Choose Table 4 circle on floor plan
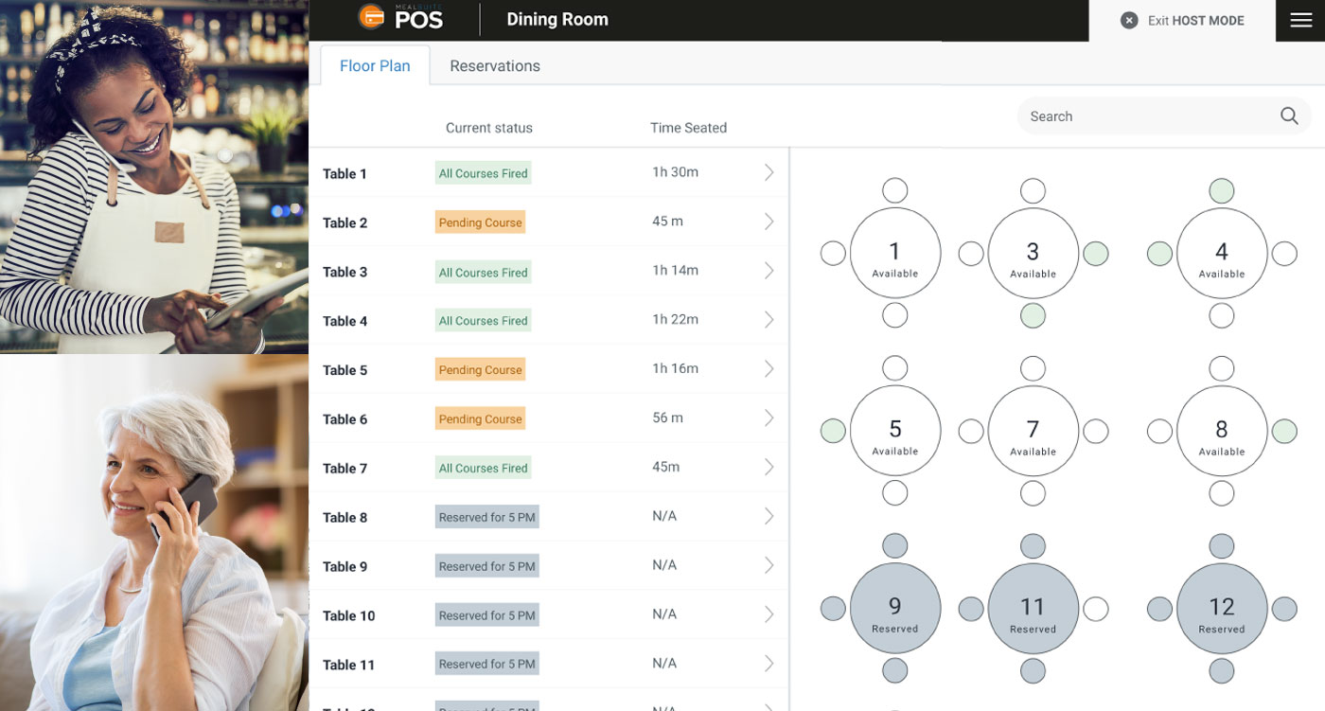 pos(1221,253)
